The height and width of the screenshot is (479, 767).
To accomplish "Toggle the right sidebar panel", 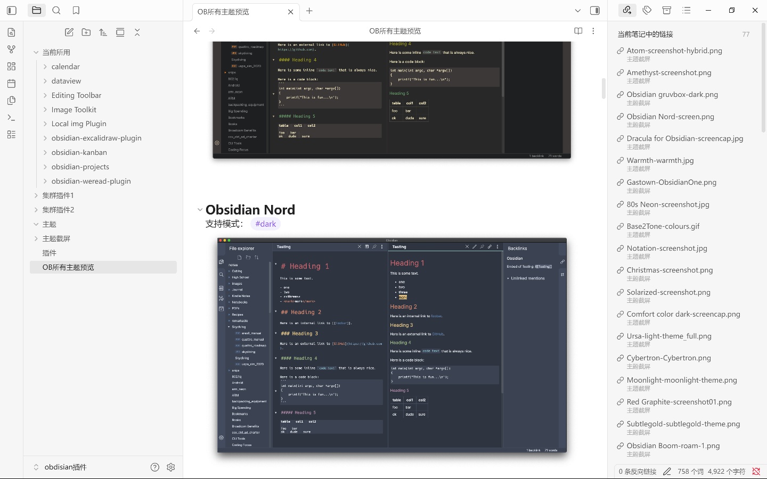I will point(595,11).
